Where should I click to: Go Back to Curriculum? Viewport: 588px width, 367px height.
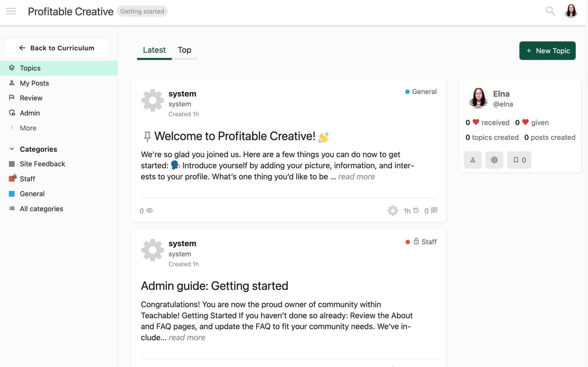(57, 48)
